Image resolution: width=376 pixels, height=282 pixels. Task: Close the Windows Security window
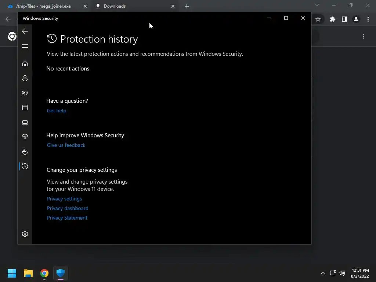(x=303, y=18)
